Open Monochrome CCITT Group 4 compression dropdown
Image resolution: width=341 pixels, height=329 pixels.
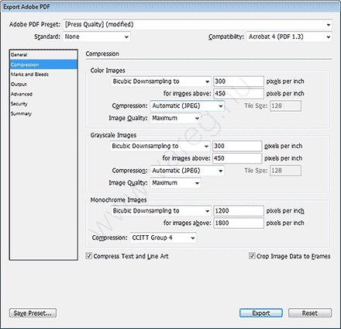tap(163, 237)
